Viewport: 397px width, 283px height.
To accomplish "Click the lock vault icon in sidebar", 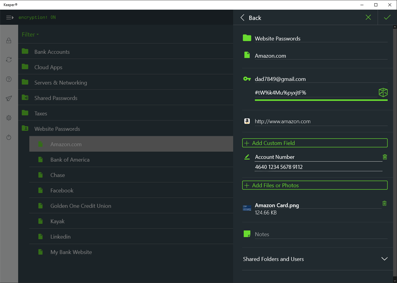I will point(9,41).
